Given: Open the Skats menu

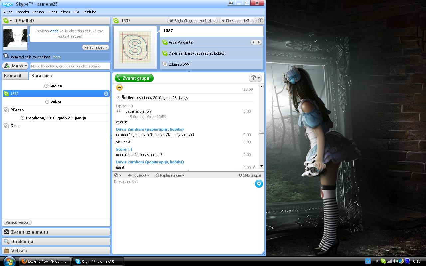Looking at the screenshot, I should (x=65, y=12).
